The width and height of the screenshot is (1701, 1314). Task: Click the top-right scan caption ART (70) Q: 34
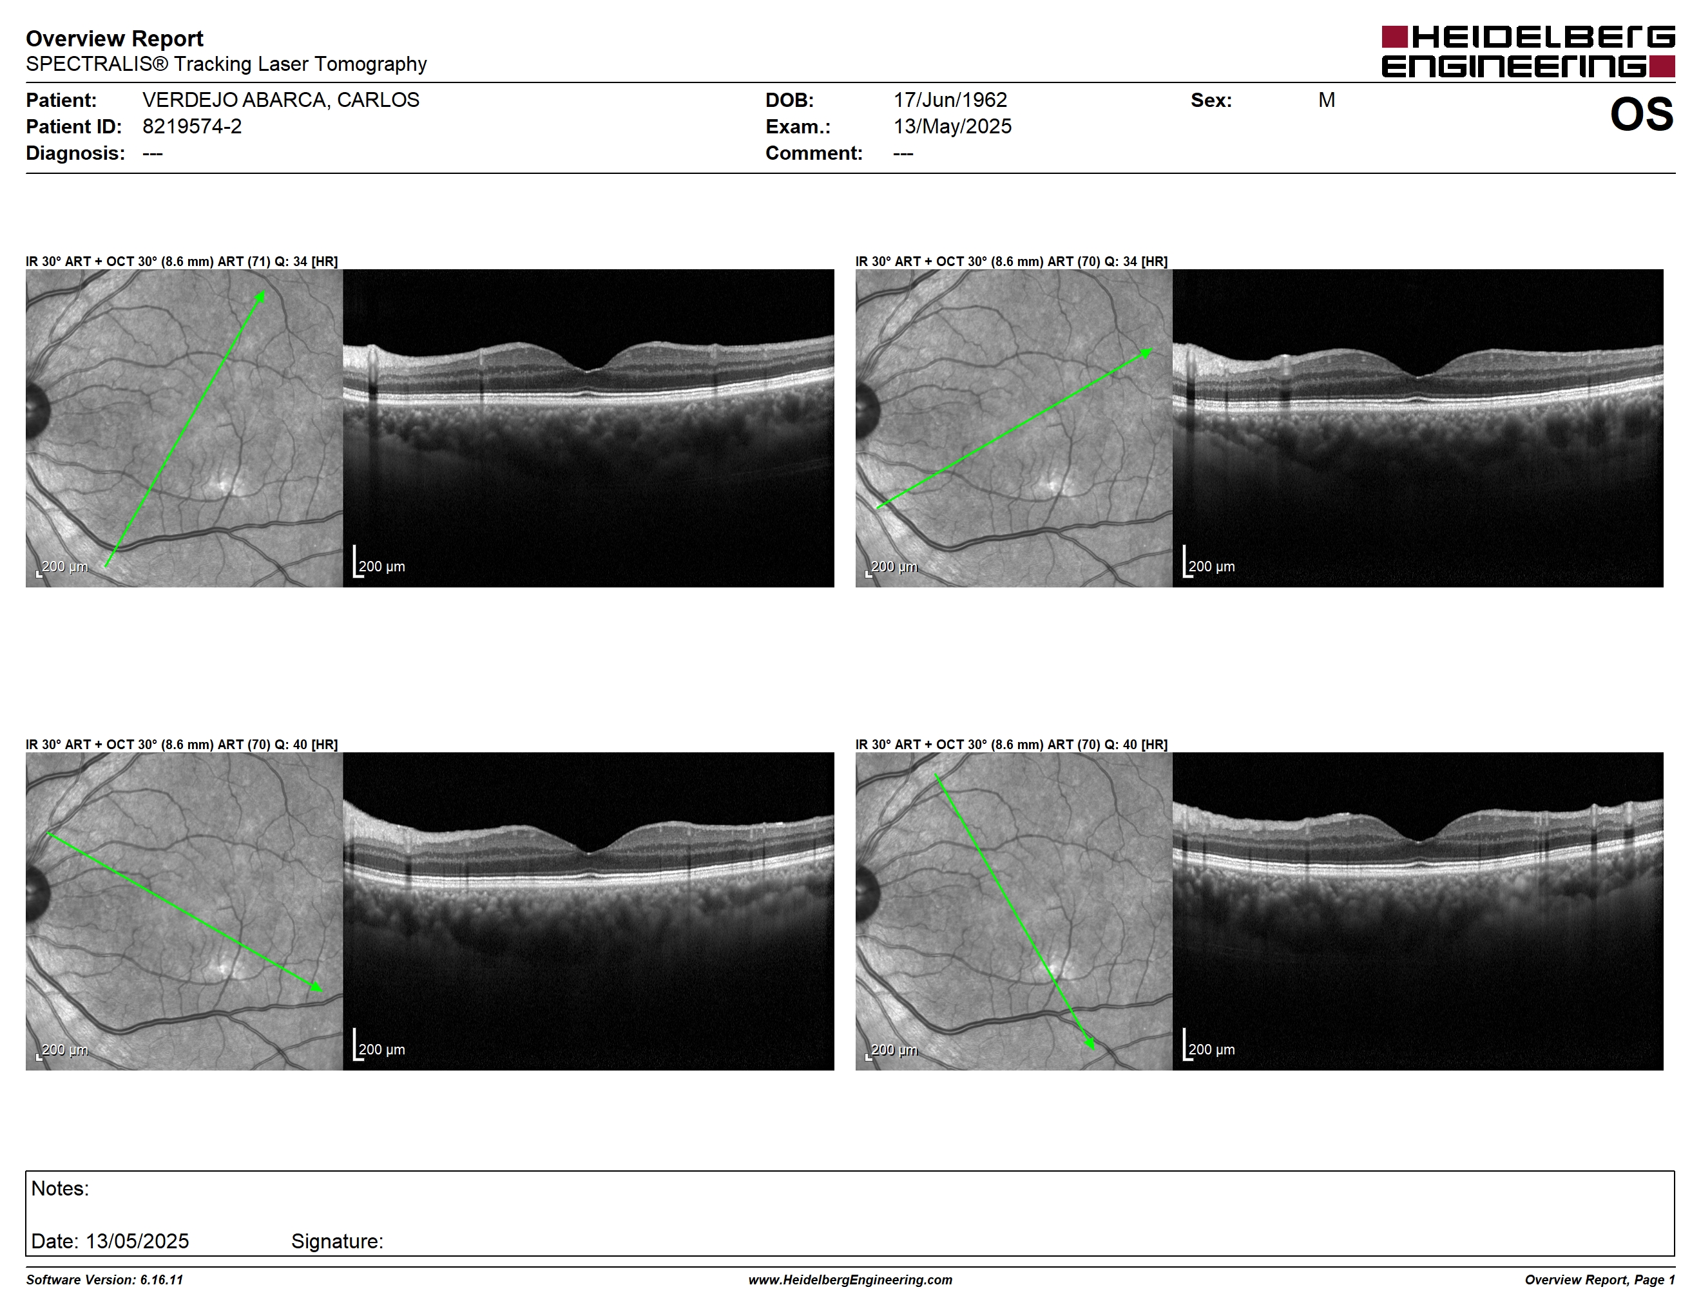click(x=1011, y=262)
